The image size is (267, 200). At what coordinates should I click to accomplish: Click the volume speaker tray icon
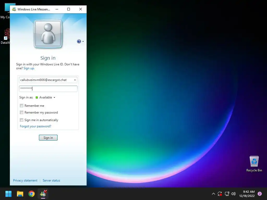click(x=233, y=194)
